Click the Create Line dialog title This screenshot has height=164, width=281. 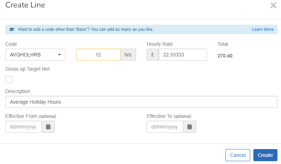tap(25, 5)
